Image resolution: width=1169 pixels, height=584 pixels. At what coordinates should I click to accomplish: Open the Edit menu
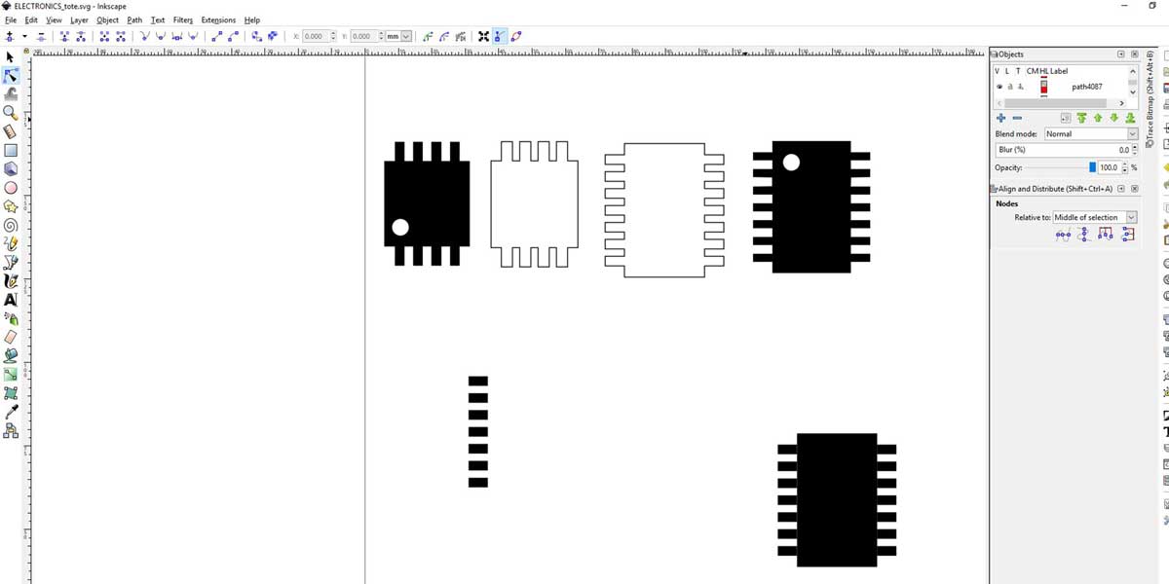tap(31, 19)
